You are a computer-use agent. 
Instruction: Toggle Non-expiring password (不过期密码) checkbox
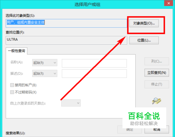(12, 92)
